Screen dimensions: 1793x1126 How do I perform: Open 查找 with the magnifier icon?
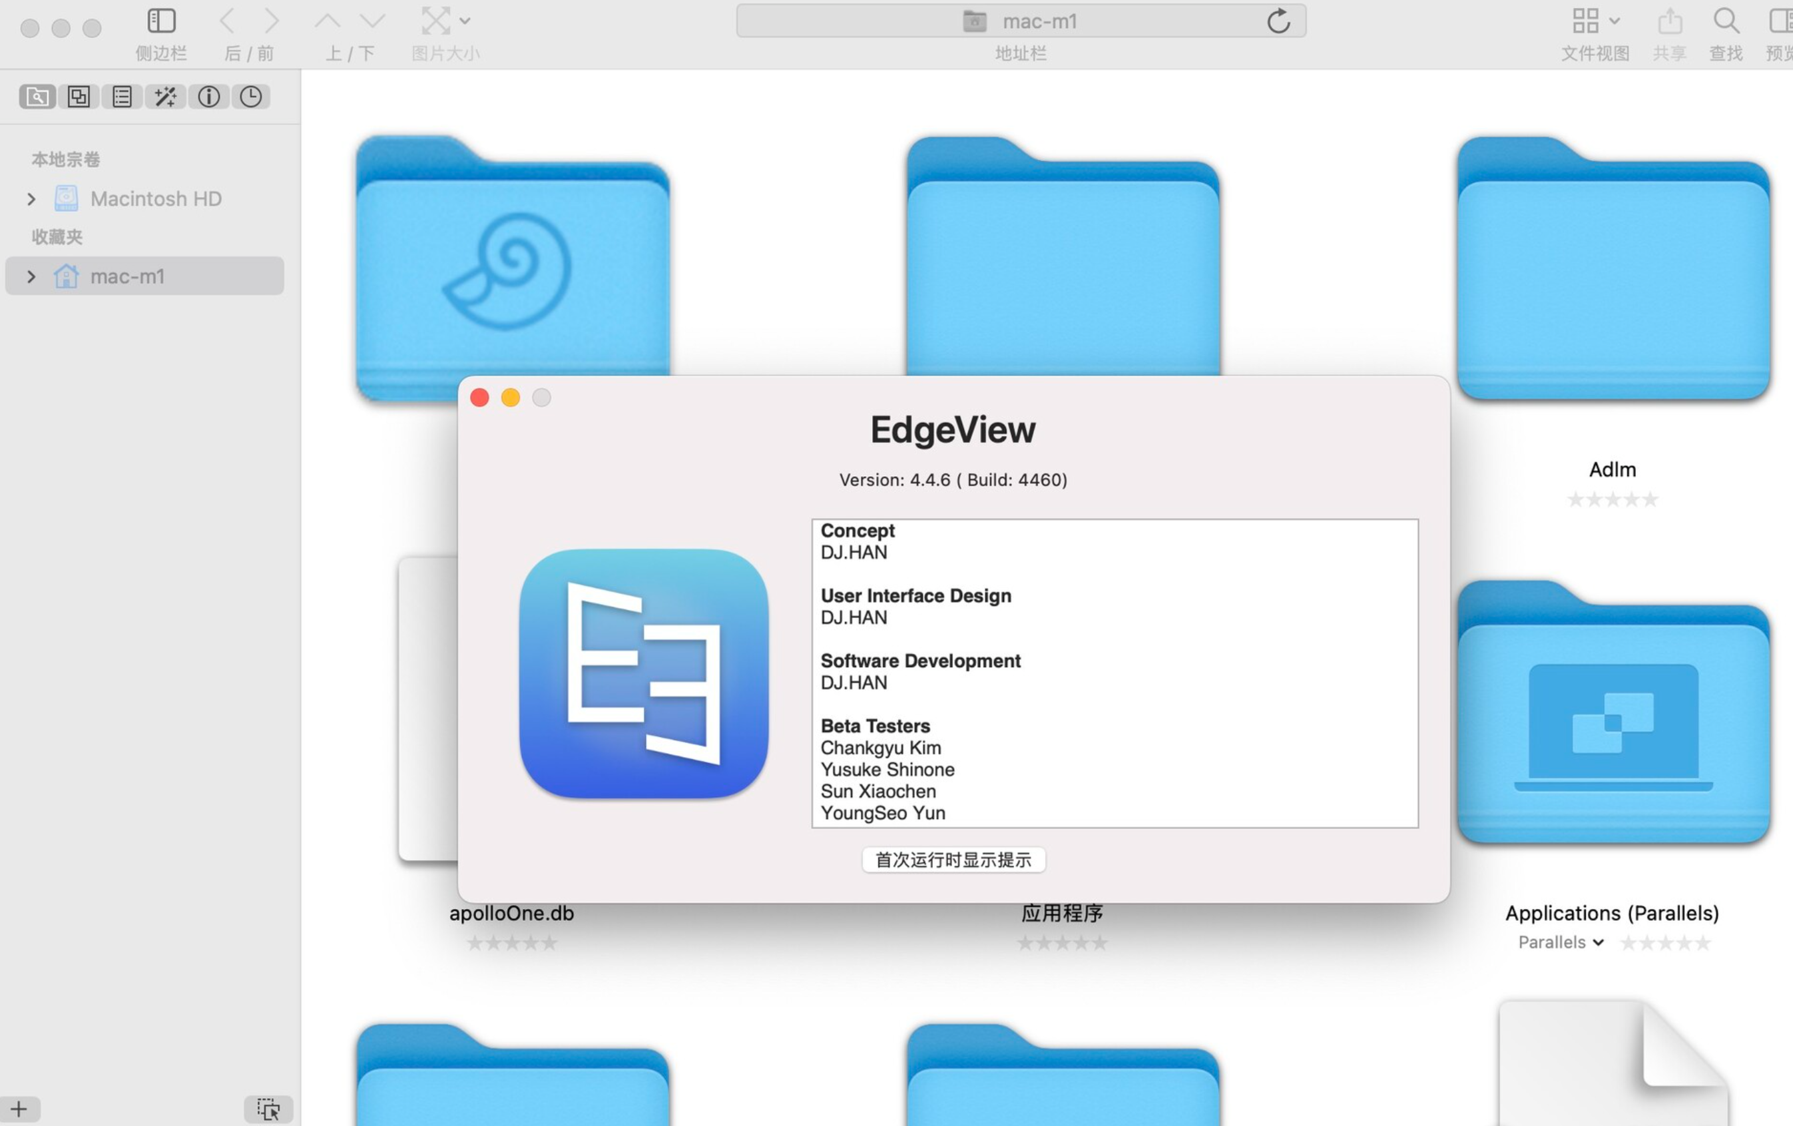coord(1726,21)
